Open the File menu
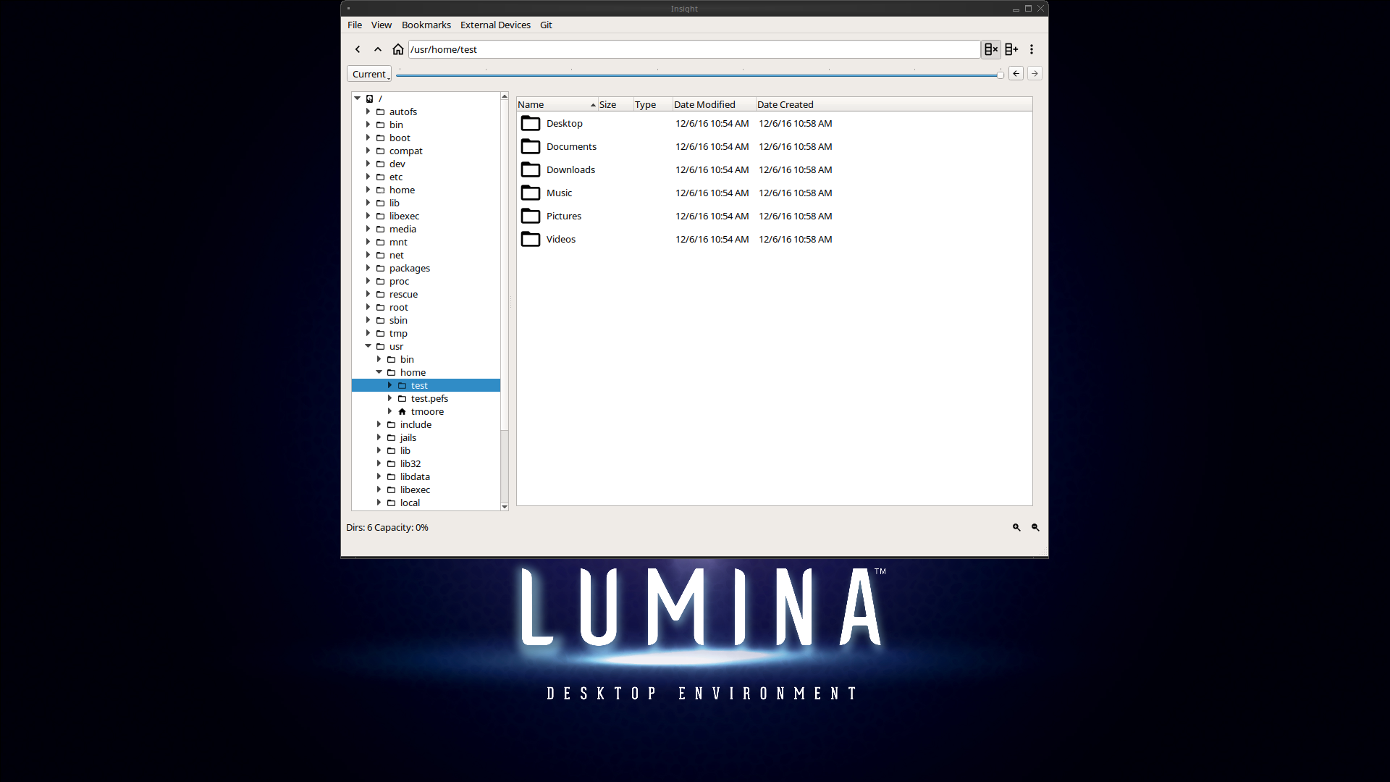Screen dimensions: 1390x782 355,25
